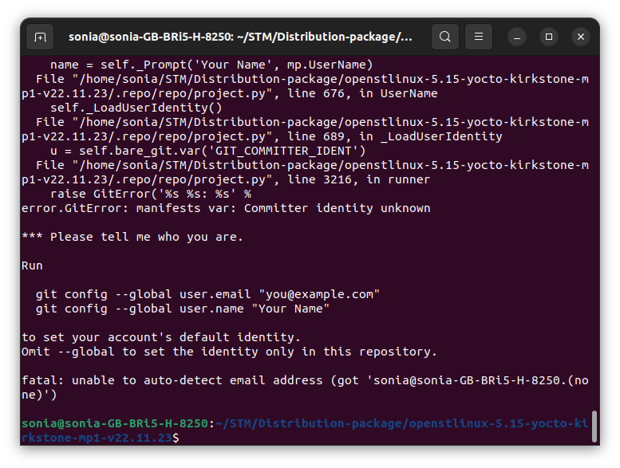Click the 'line 689, in _LoadUserIdentity' text
The width and height of the screenshot is (620, 468).
[395, 136]
